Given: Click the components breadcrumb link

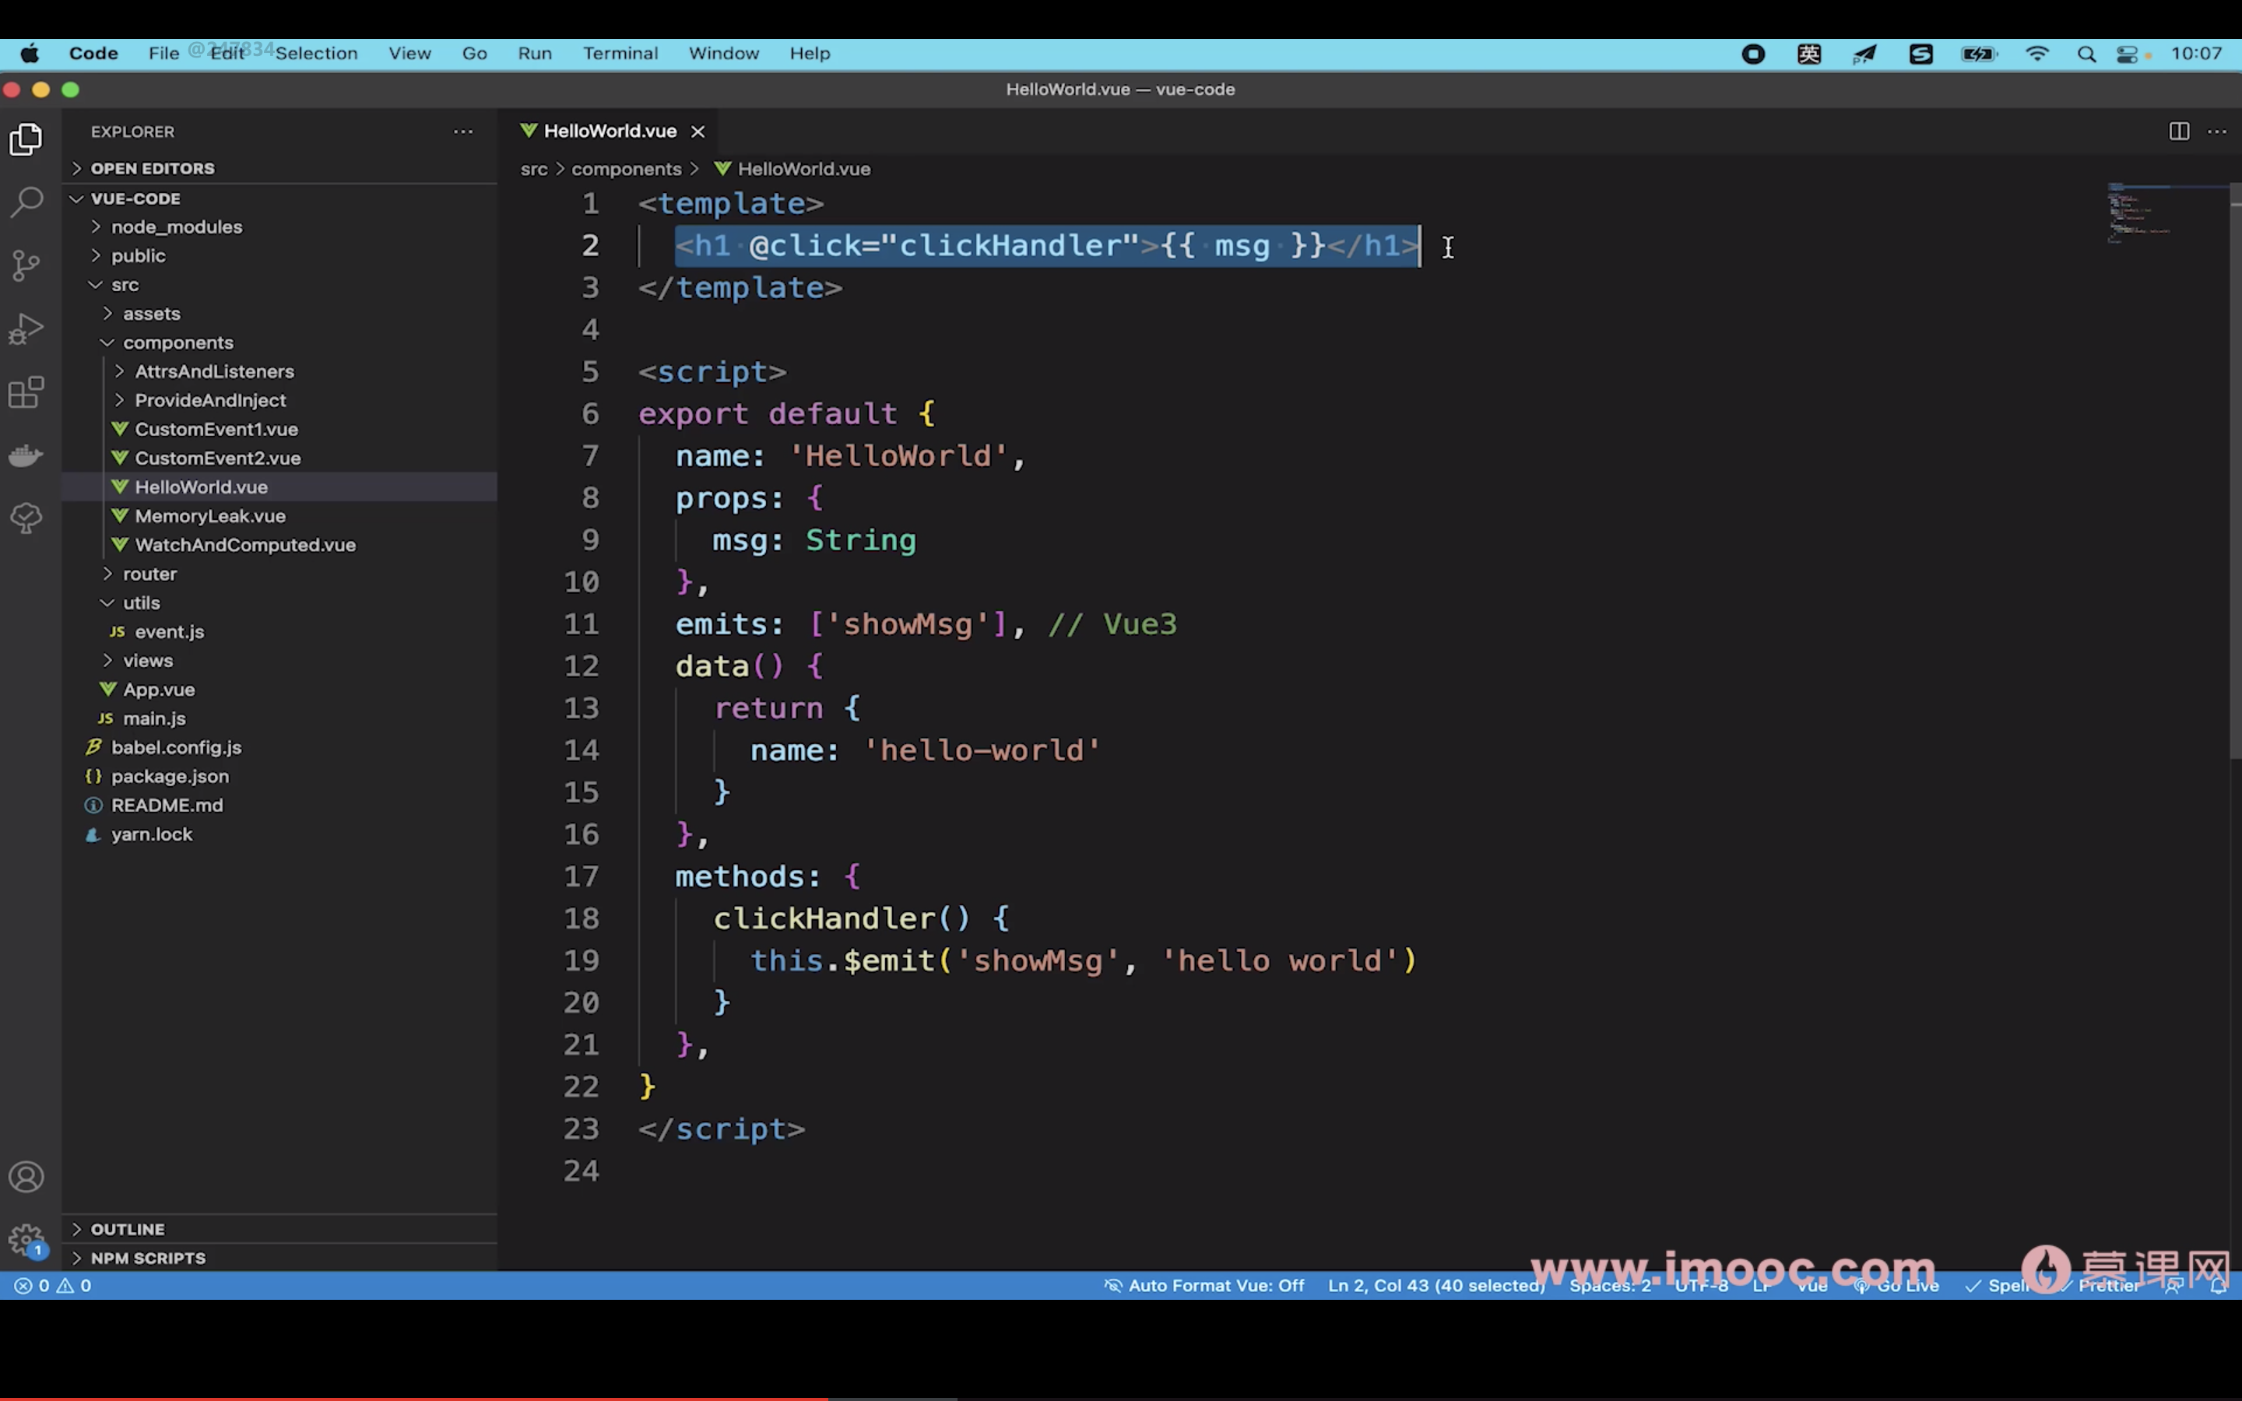Looking at the screenshot, I should [626, 169].
